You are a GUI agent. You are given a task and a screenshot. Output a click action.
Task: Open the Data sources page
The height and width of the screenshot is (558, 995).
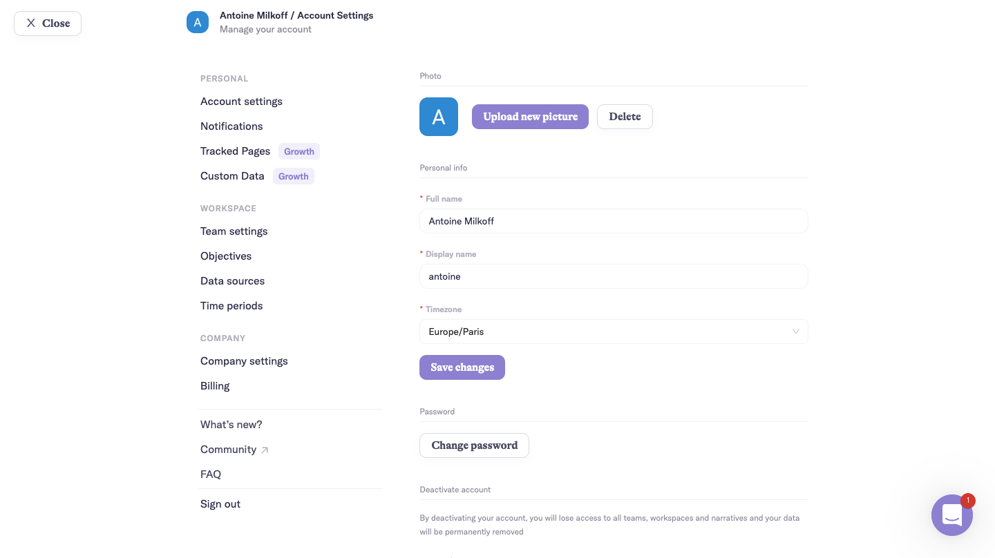pyautogui.click(x=232, y=281)
